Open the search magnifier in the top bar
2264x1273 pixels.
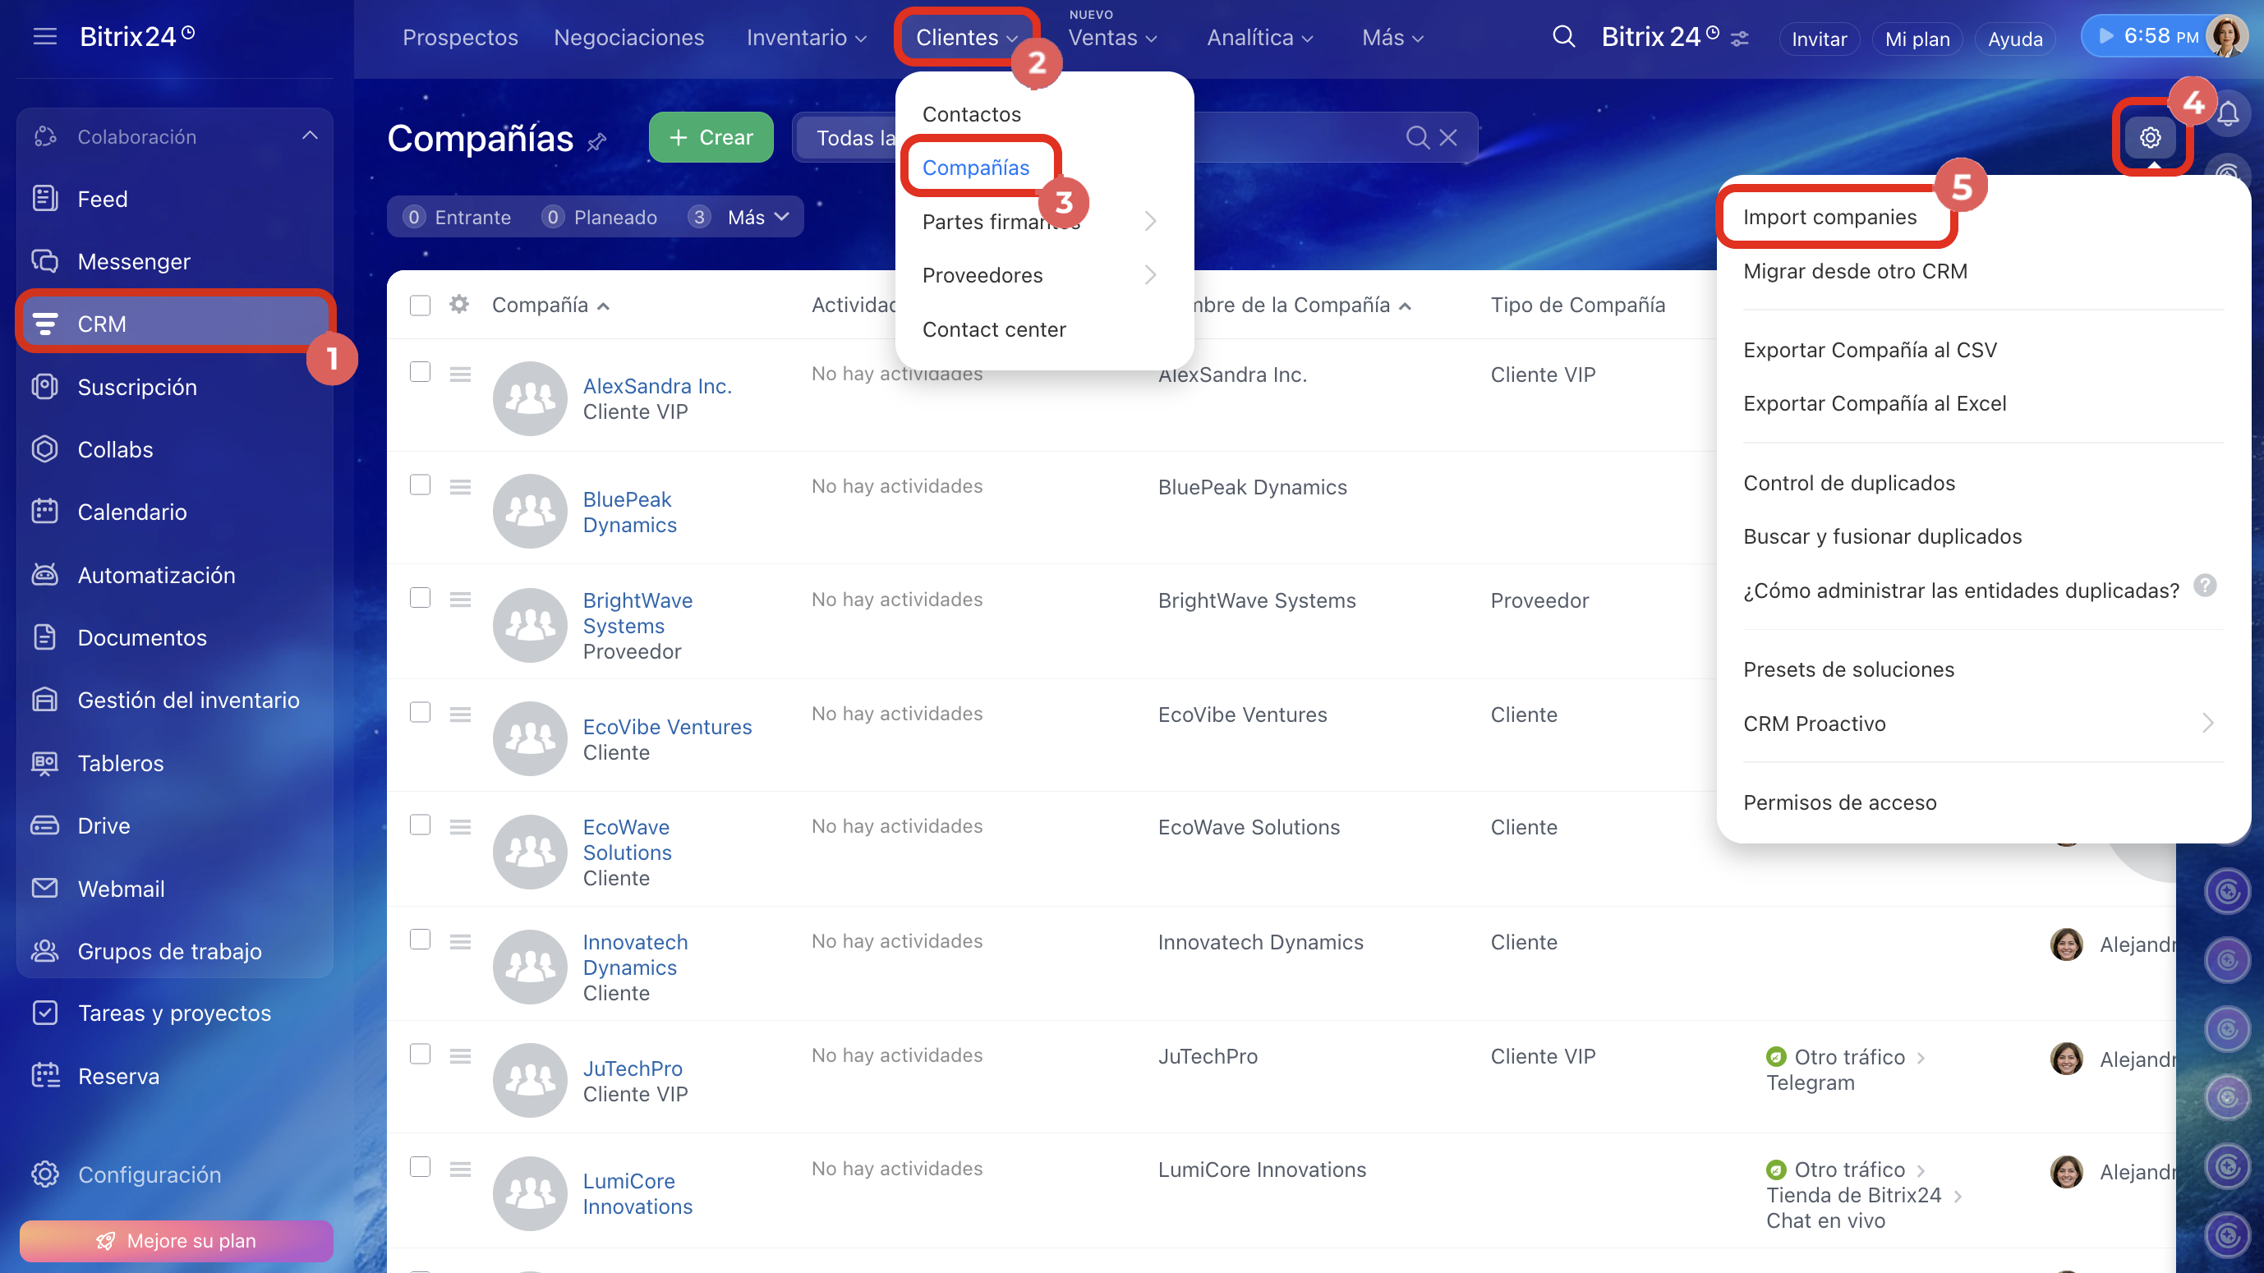click(1563, 37)
